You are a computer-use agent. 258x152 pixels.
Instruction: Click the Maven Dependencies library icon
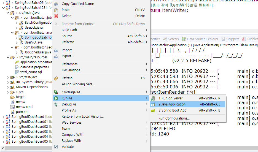point(12,87)
